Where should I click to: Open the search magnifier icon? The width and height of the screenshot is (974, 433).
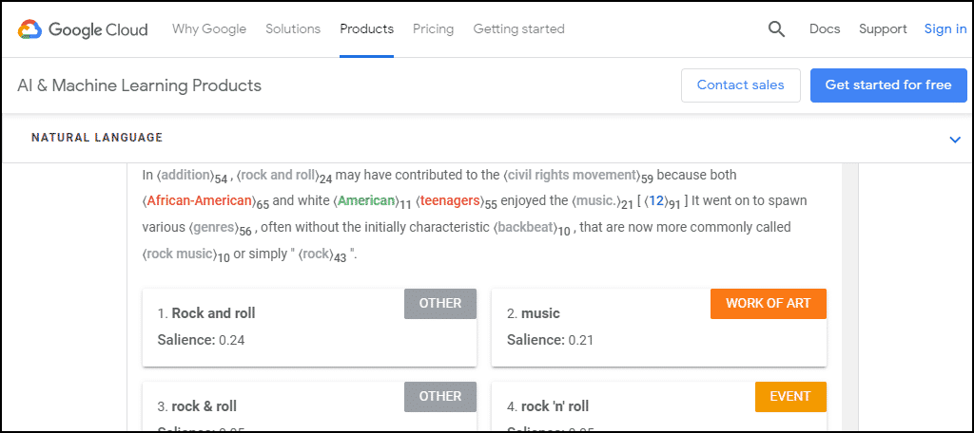pos(776,29)
